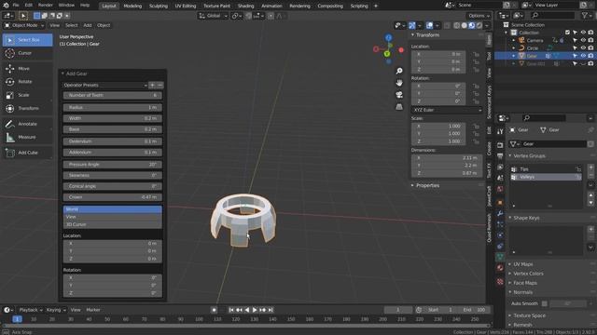Toggle camera view icon in viewport

click(x=399, y=95)
